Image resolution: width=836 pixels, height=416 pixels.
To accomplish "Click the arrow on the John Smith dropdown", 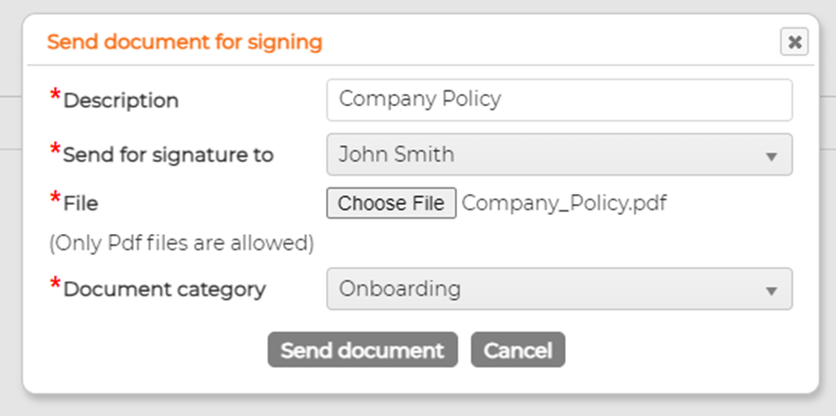I will click(771, 156).
